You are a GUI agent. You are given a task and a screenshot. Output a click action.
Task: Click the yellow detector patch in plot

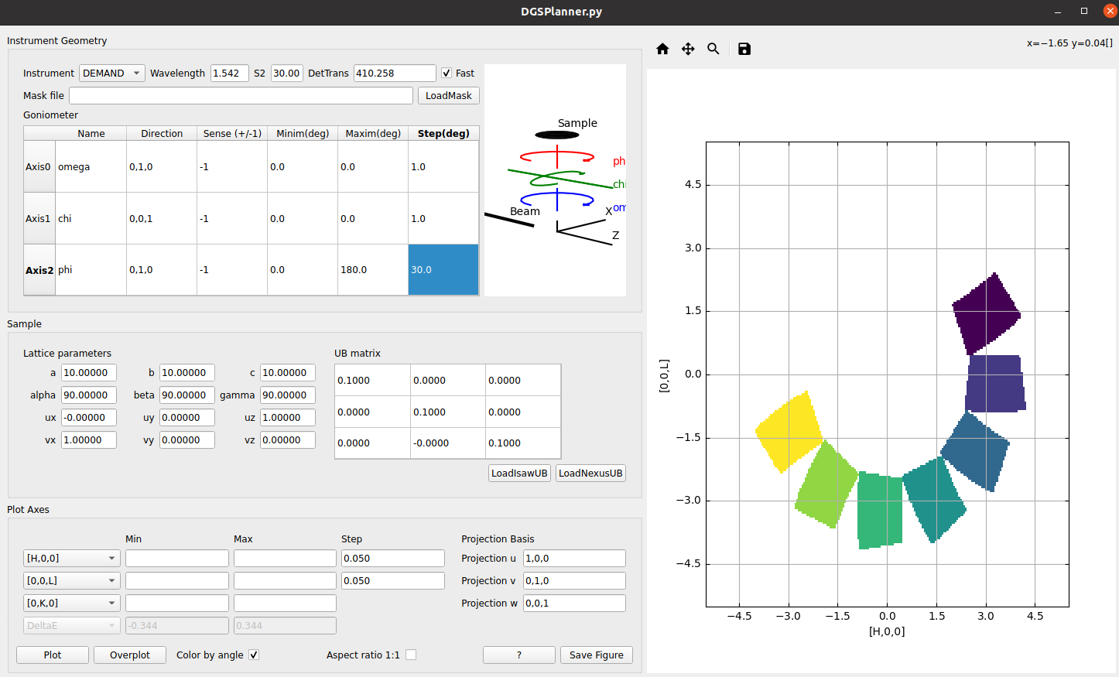(x=789, y=431)
